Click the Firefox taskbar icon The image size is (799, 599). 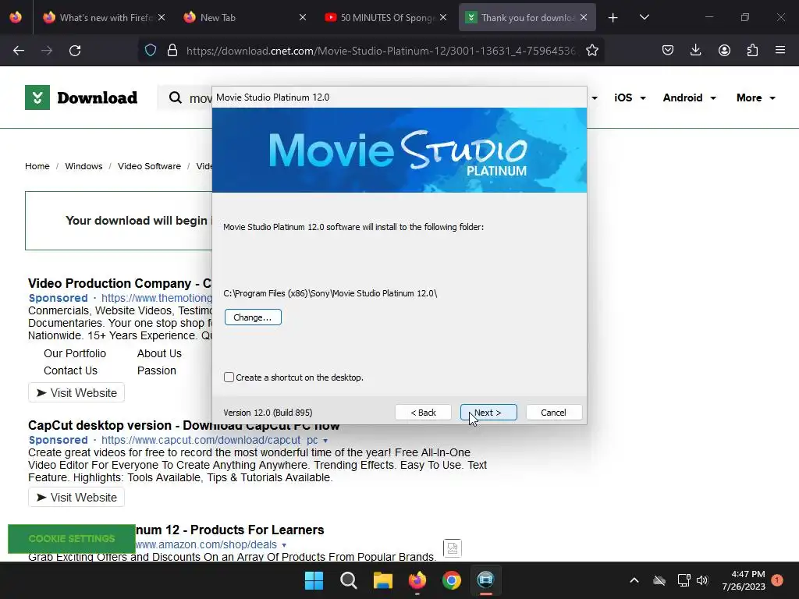417,580
